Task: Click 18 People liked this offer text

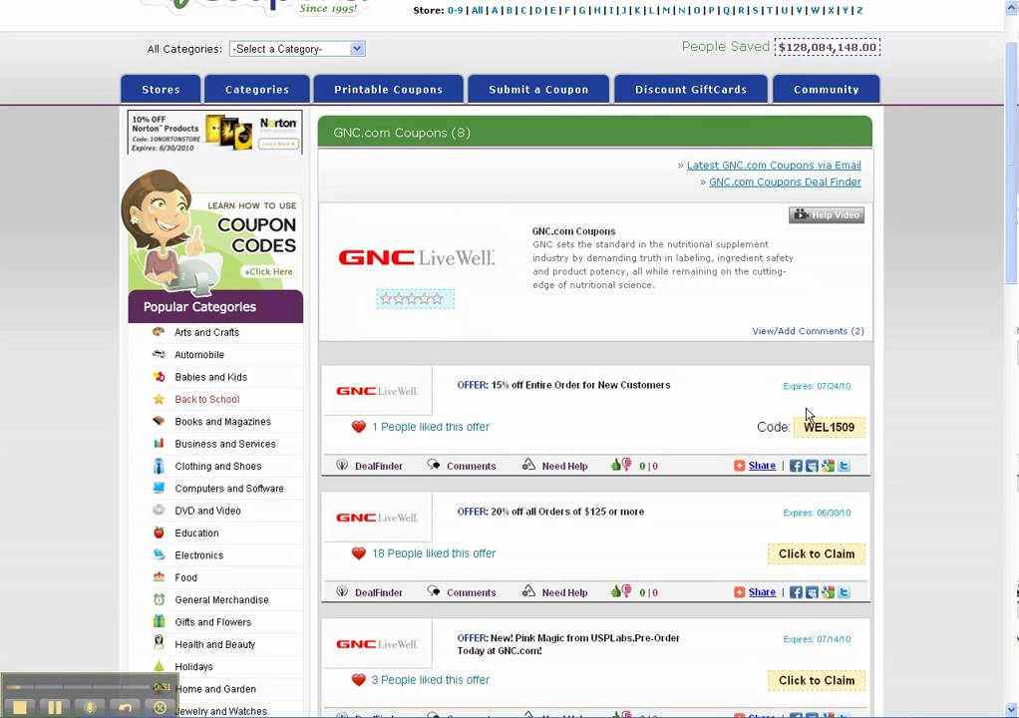Action: click(434, 553)
